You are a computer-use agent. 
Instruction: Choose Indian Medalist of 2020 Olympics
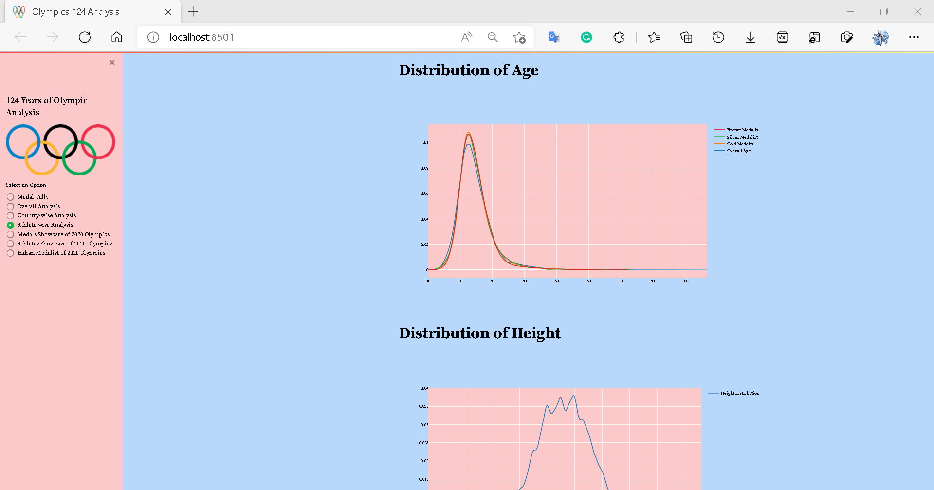(x=56, y=253)
